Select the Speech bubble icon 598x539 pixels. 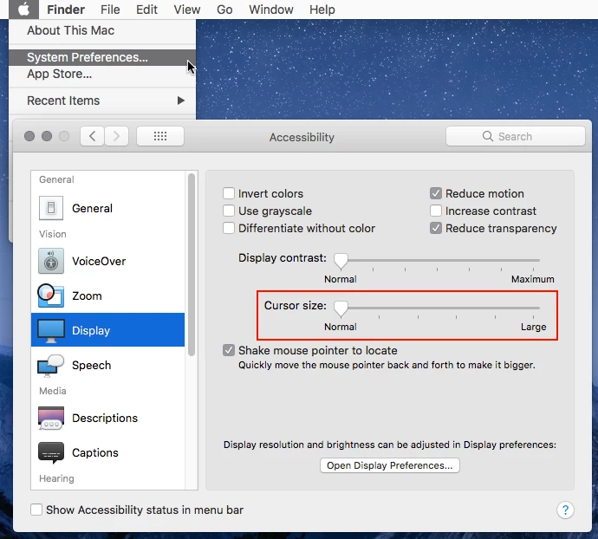[x=51, y=366]
